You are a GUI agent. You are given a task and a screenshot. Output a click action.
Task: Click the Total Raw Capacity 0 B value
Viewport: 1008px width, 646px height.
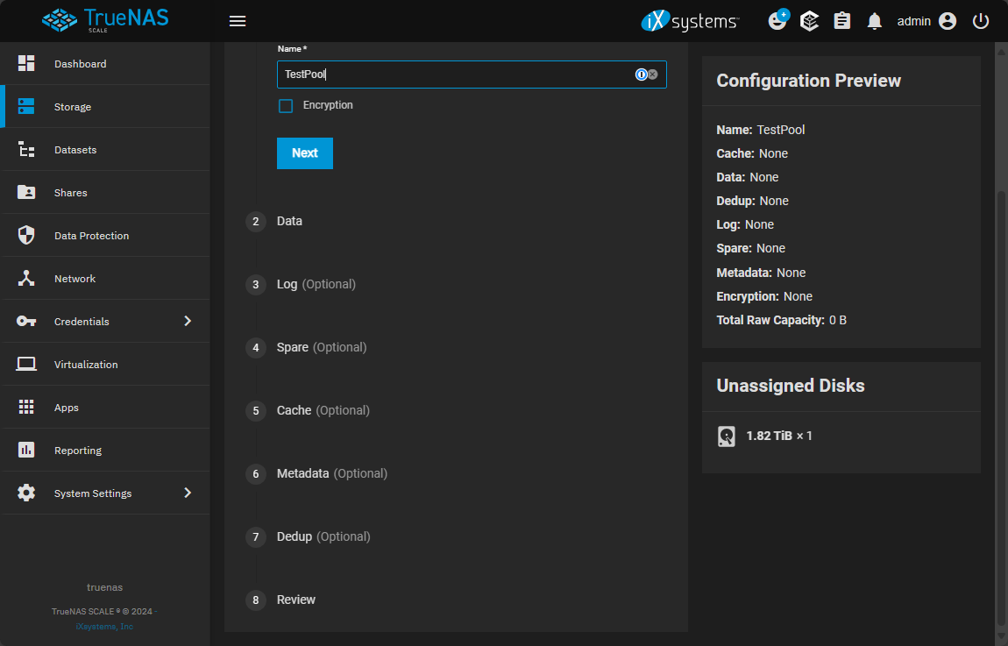(838, 320)
